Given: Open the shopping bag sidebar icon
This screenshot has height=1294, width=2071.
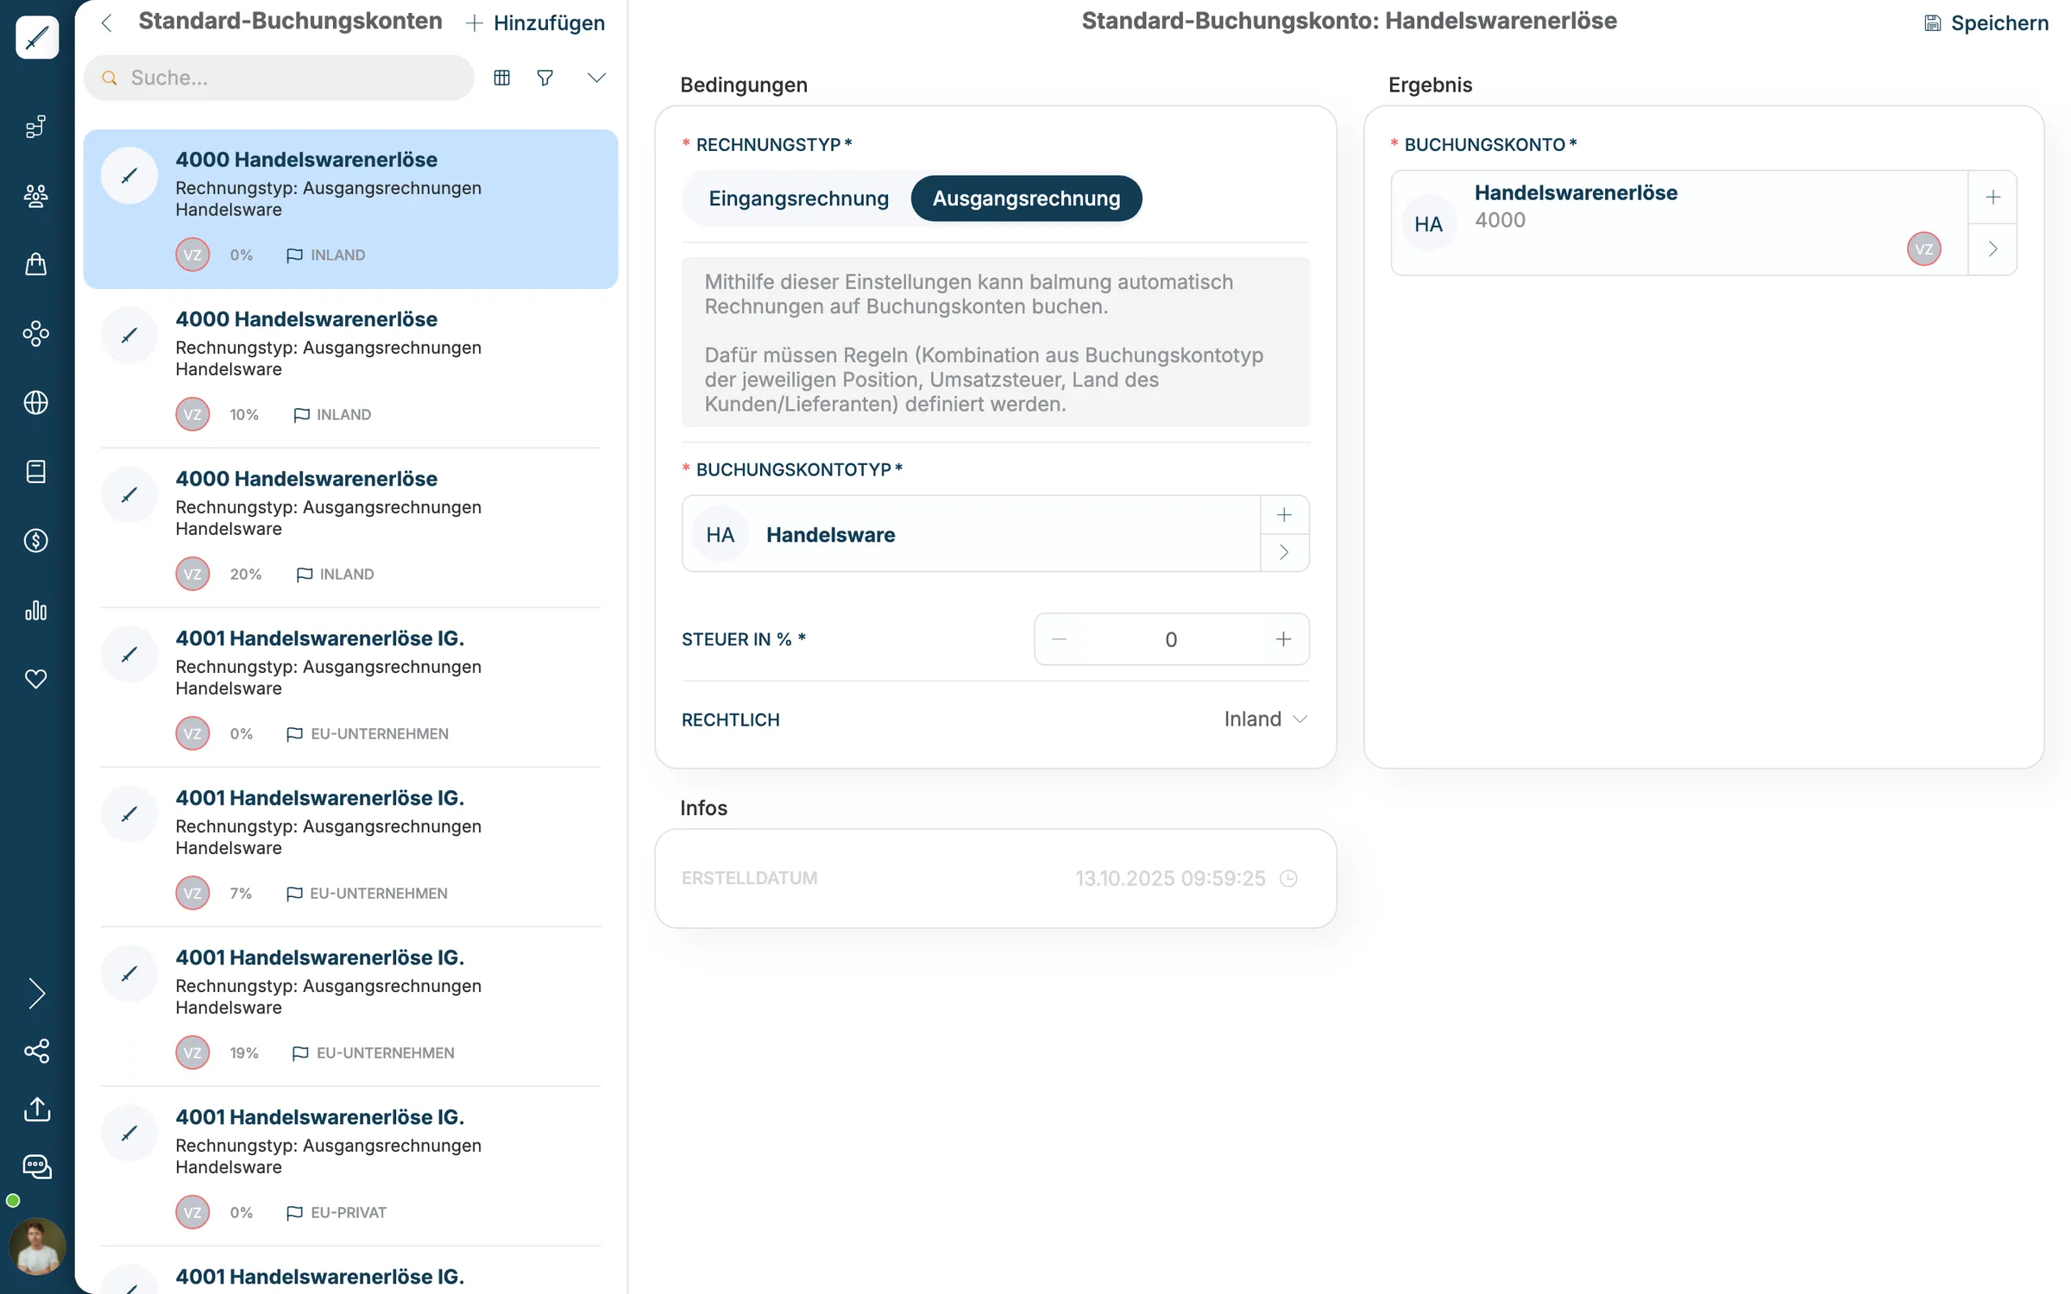Looking at the screenshot, I should click(x=36, y=264).
